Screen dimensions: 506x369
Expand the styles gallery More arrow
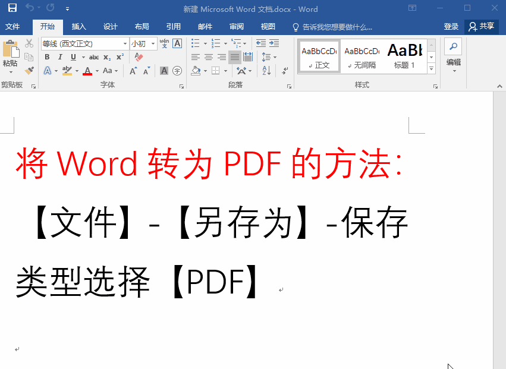tap(432, 69)
